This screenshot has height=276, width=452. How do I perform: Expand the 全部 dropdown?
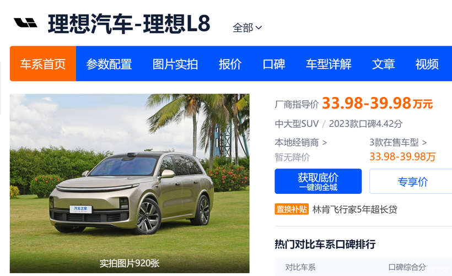coord(247,28)
